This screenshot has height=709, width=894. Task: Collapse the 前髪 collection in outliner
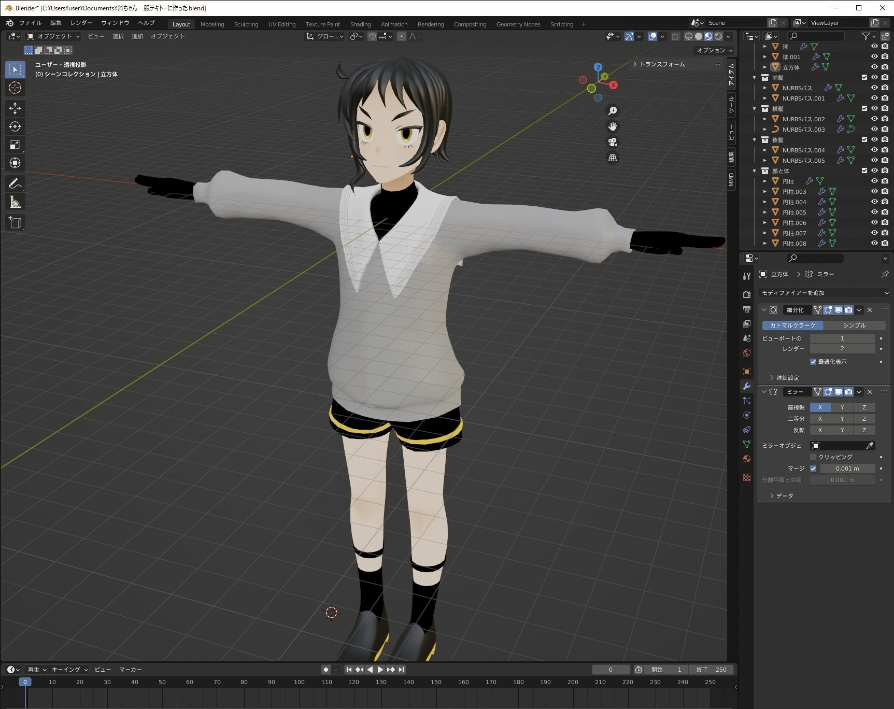(x=755, y=78)
